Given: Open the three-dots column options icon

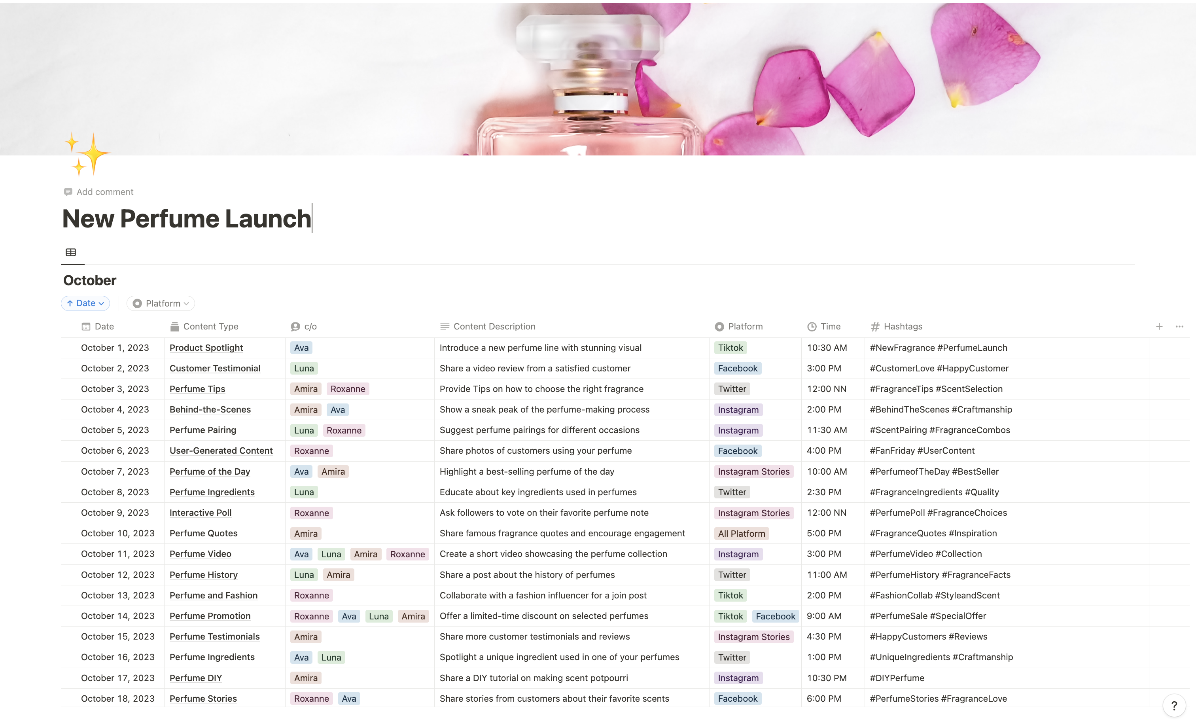Looking at the screenshot, I should (1179, 327).
